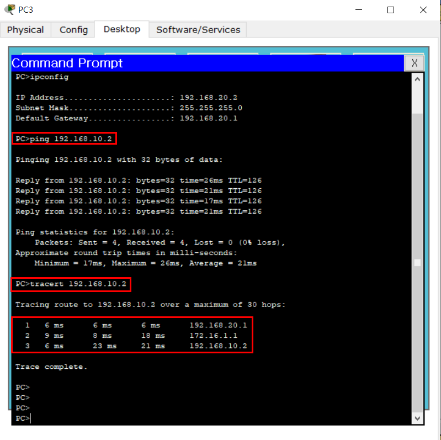Viewport: 441px width, 440px height.
Task: Click the 'PC>ipconfig' command line
Action: click(x=42, y=77)
